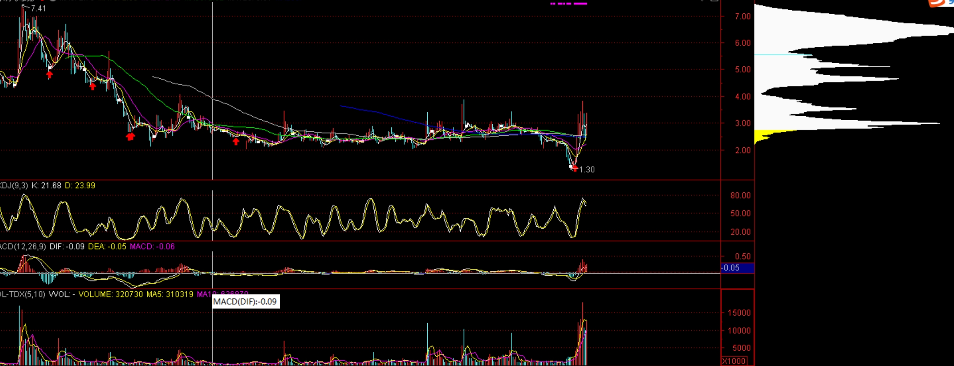Open the MACD(12,26,9) indicator label
954x366 pixels.
[23, 247]
